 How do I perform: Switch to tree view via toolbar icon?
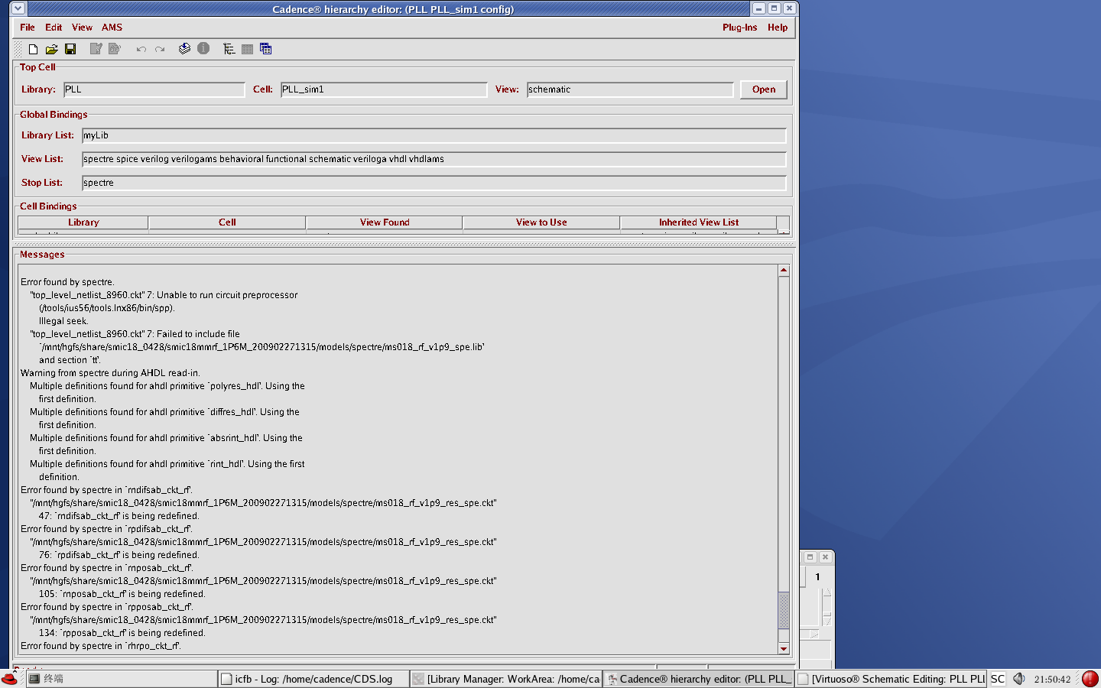(229, 49)
